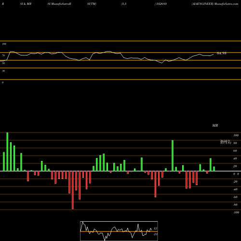
Task: Select the MR panel title label
Action: pos(215,125)
